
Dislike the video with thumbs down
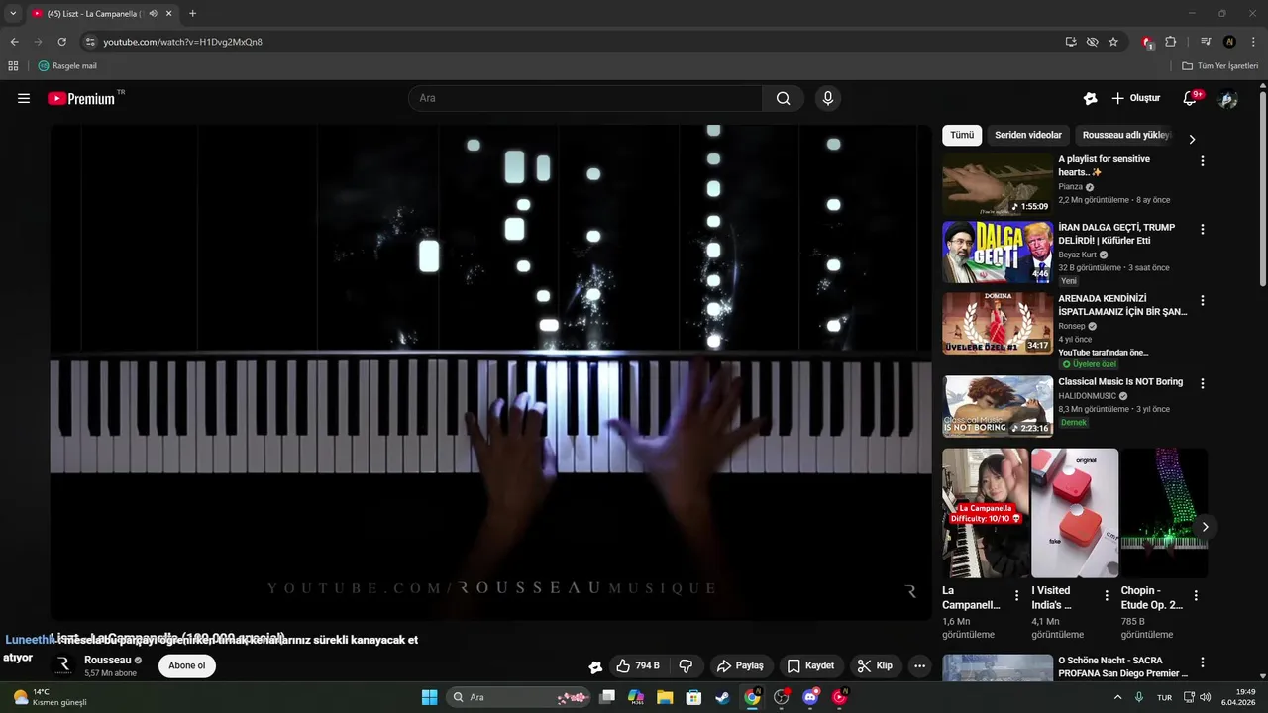[686, 665]
